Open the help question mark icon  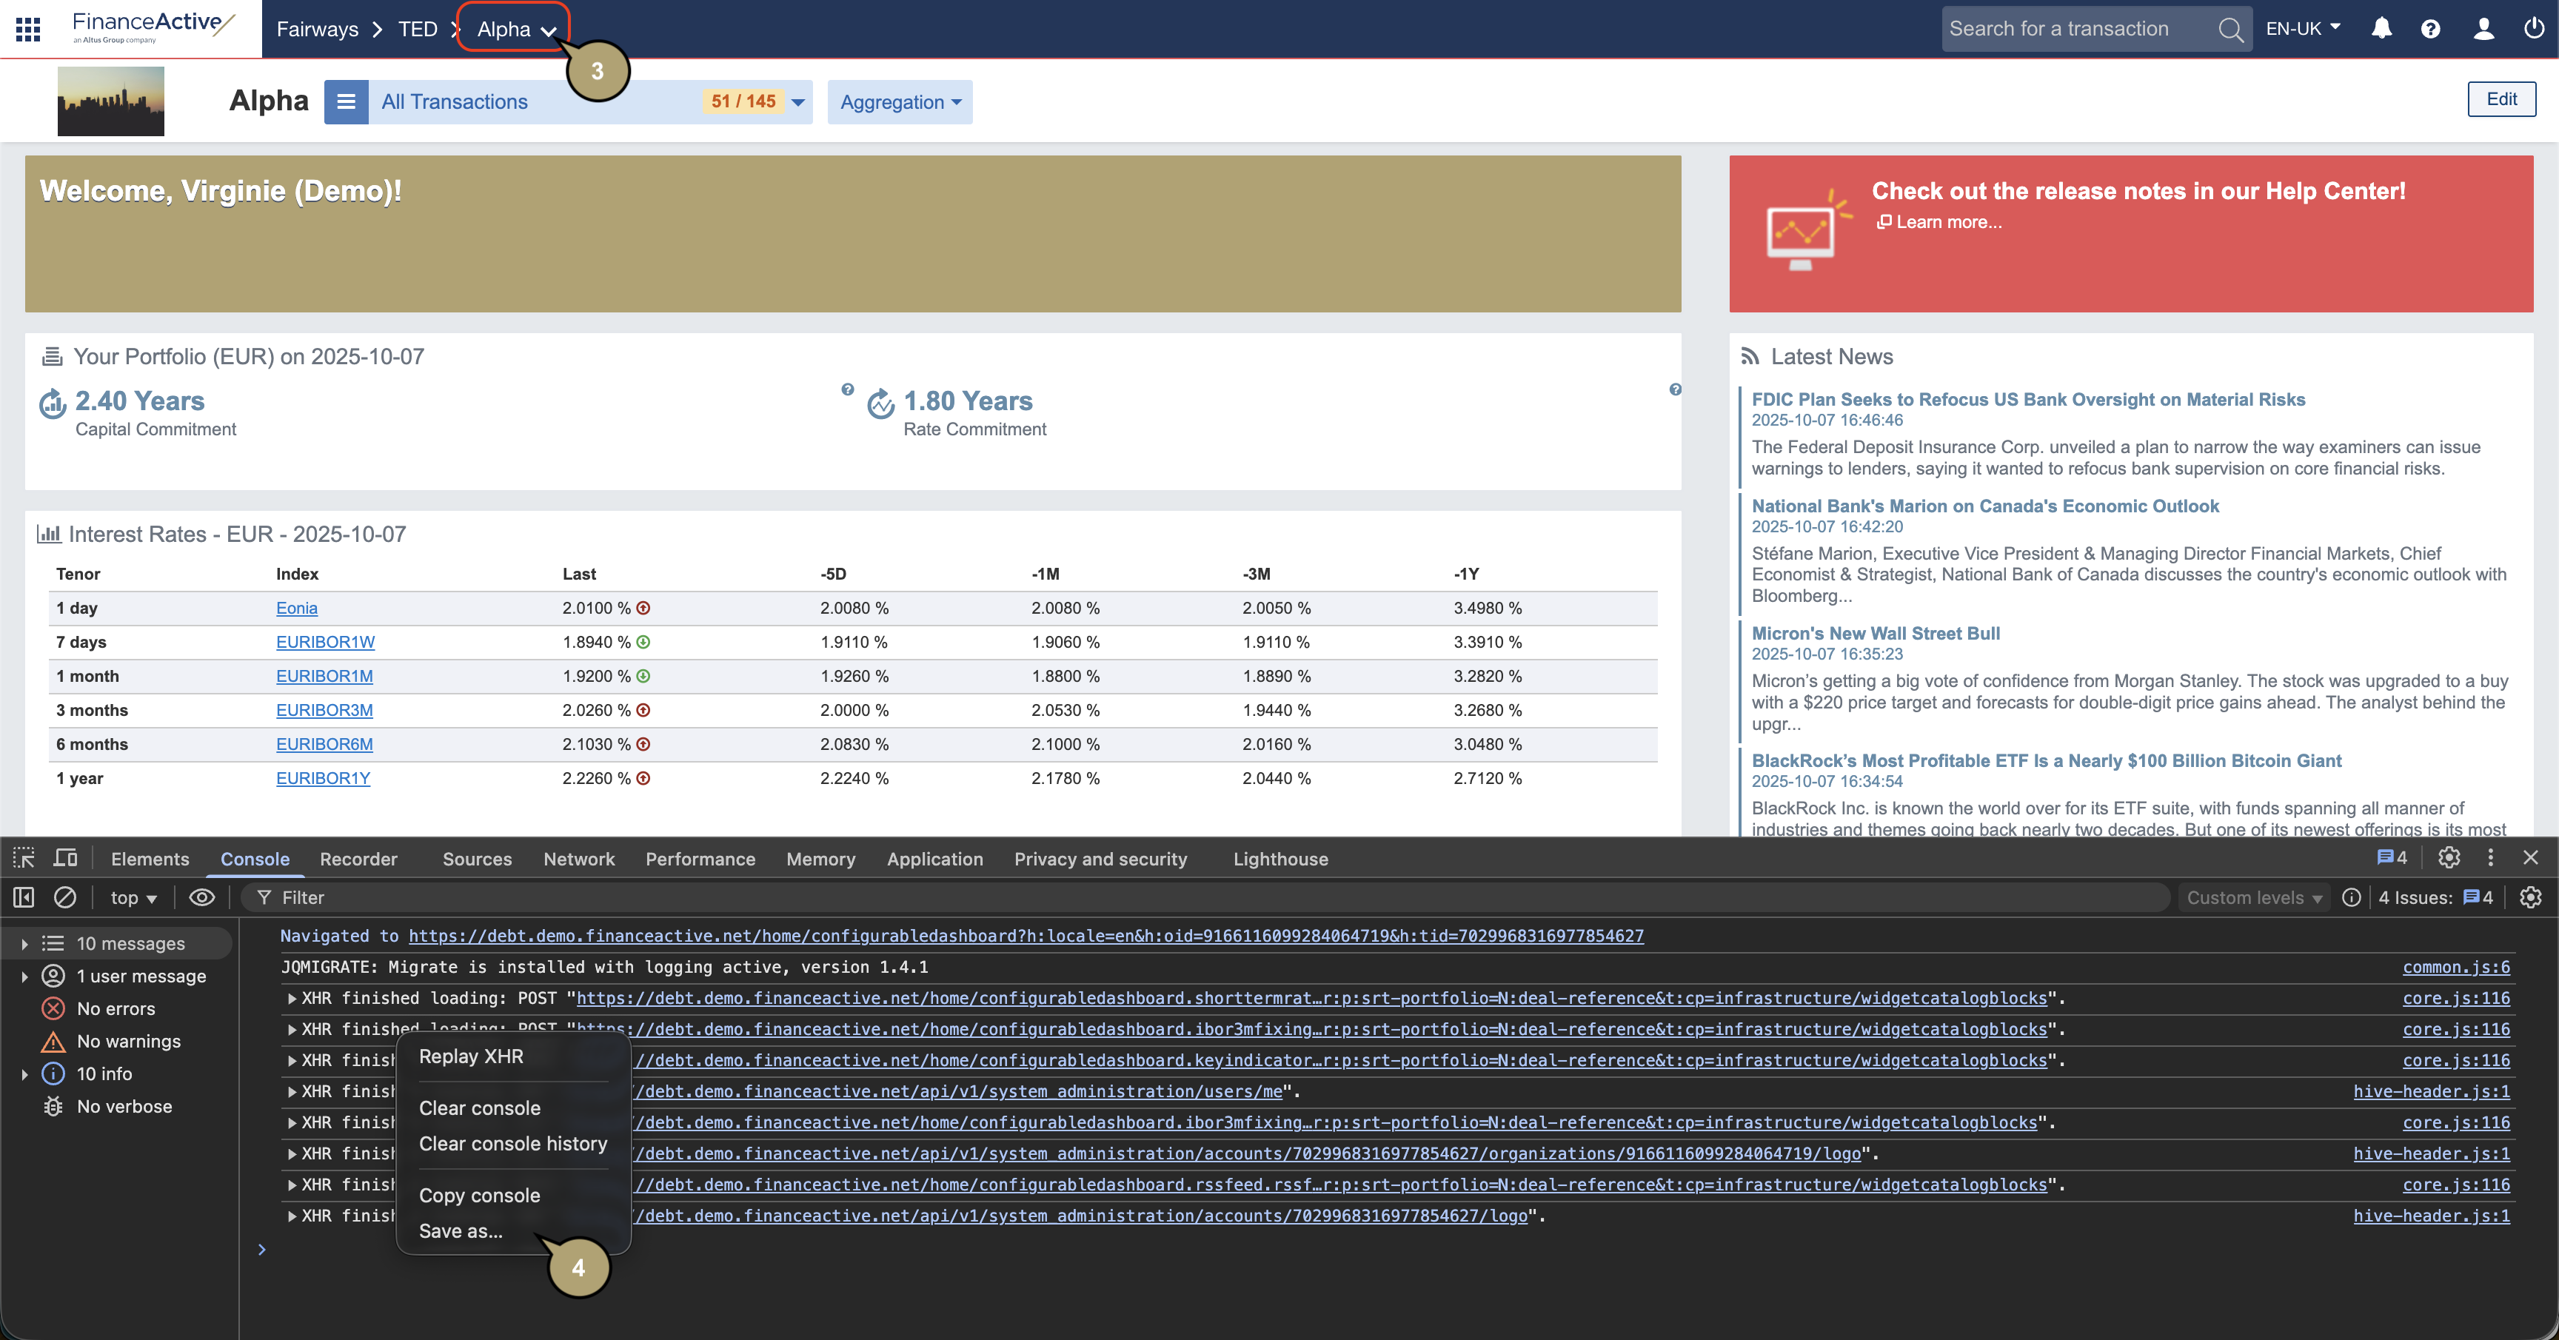pos(2430,29)
